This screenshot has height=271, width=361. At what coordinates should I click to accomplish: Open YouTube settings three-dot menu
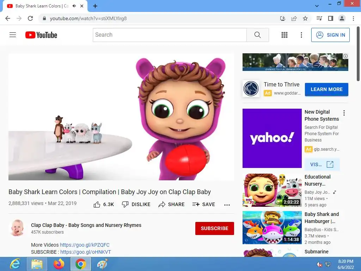(x=301, y=35)
